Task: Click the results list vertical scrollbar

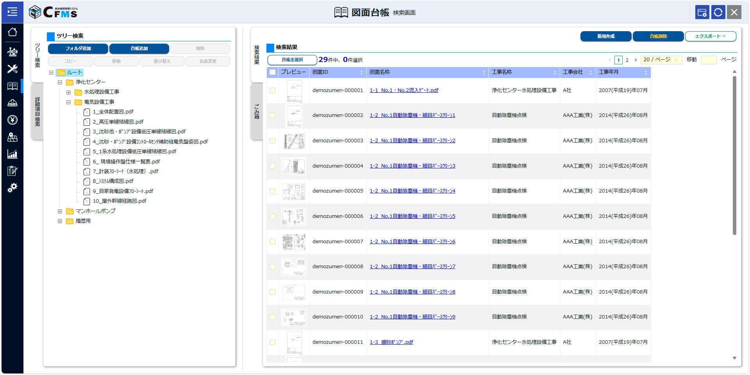Action: coord(734,156)
